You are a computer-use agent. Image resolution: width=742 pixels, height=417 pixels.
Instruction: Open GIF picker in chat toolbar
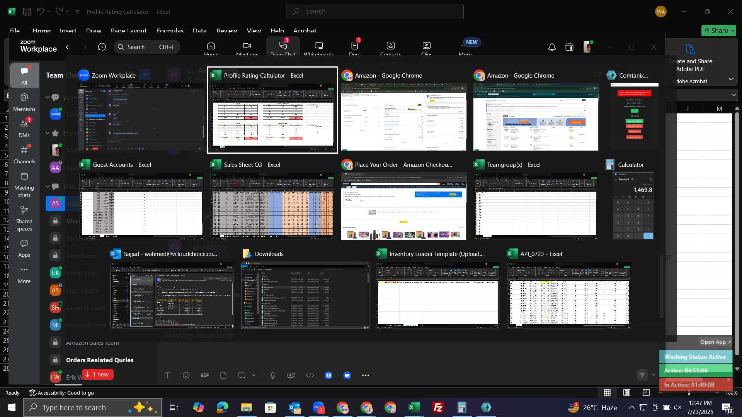(205, 375)
